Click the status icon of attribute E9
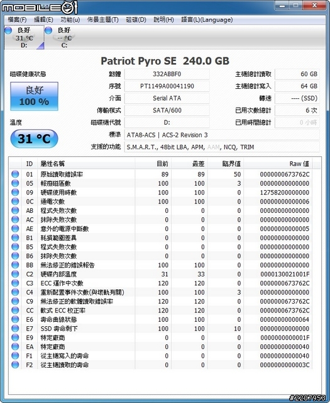330x403 pixels. [x=15, y=338]
